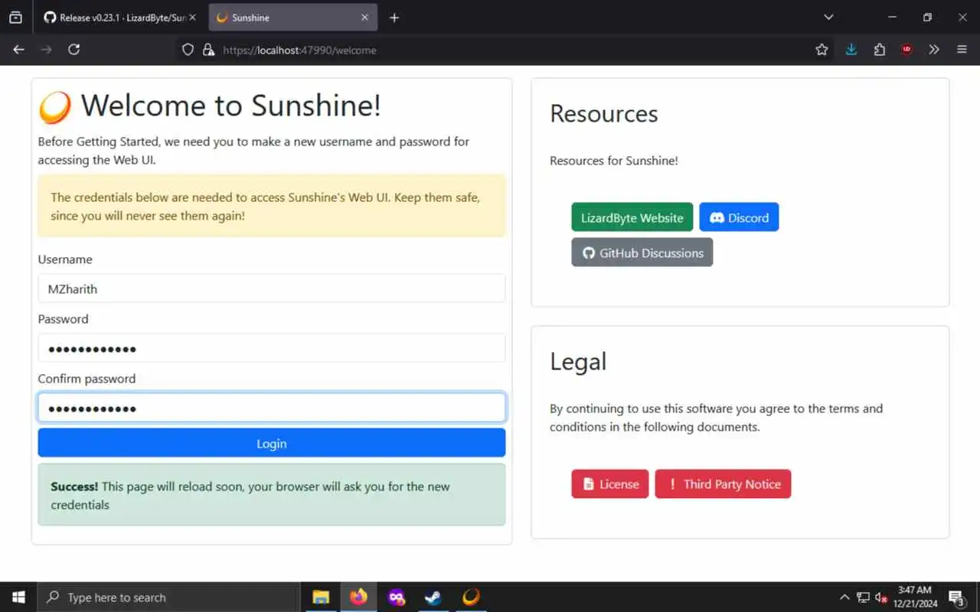Open the extensions puzzle icon

tap(879, 50)
